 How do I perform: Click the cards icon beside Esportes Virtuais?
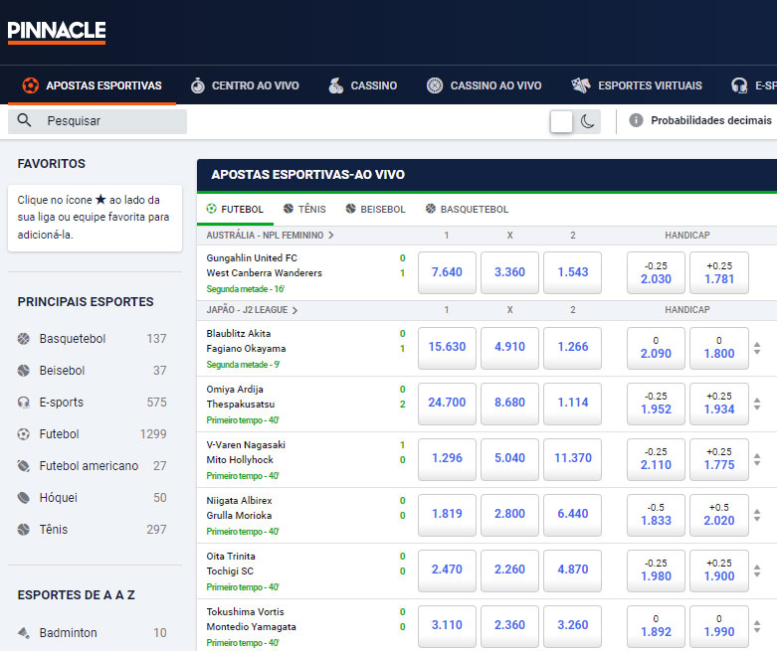(x=581, y=85)
